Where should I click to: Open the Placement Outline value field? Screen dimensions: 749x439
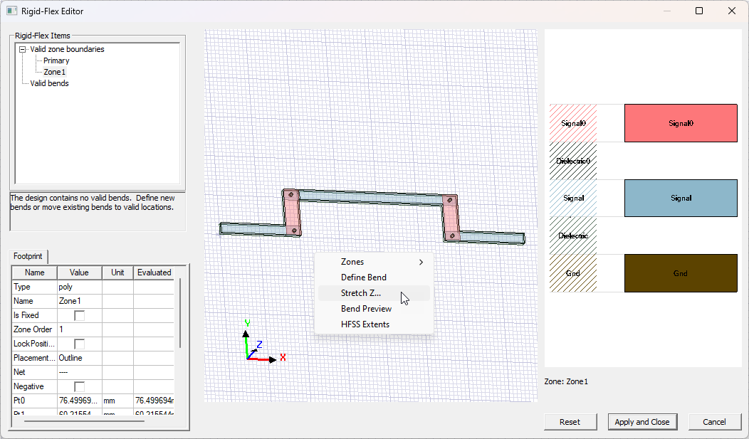point(78,358)
